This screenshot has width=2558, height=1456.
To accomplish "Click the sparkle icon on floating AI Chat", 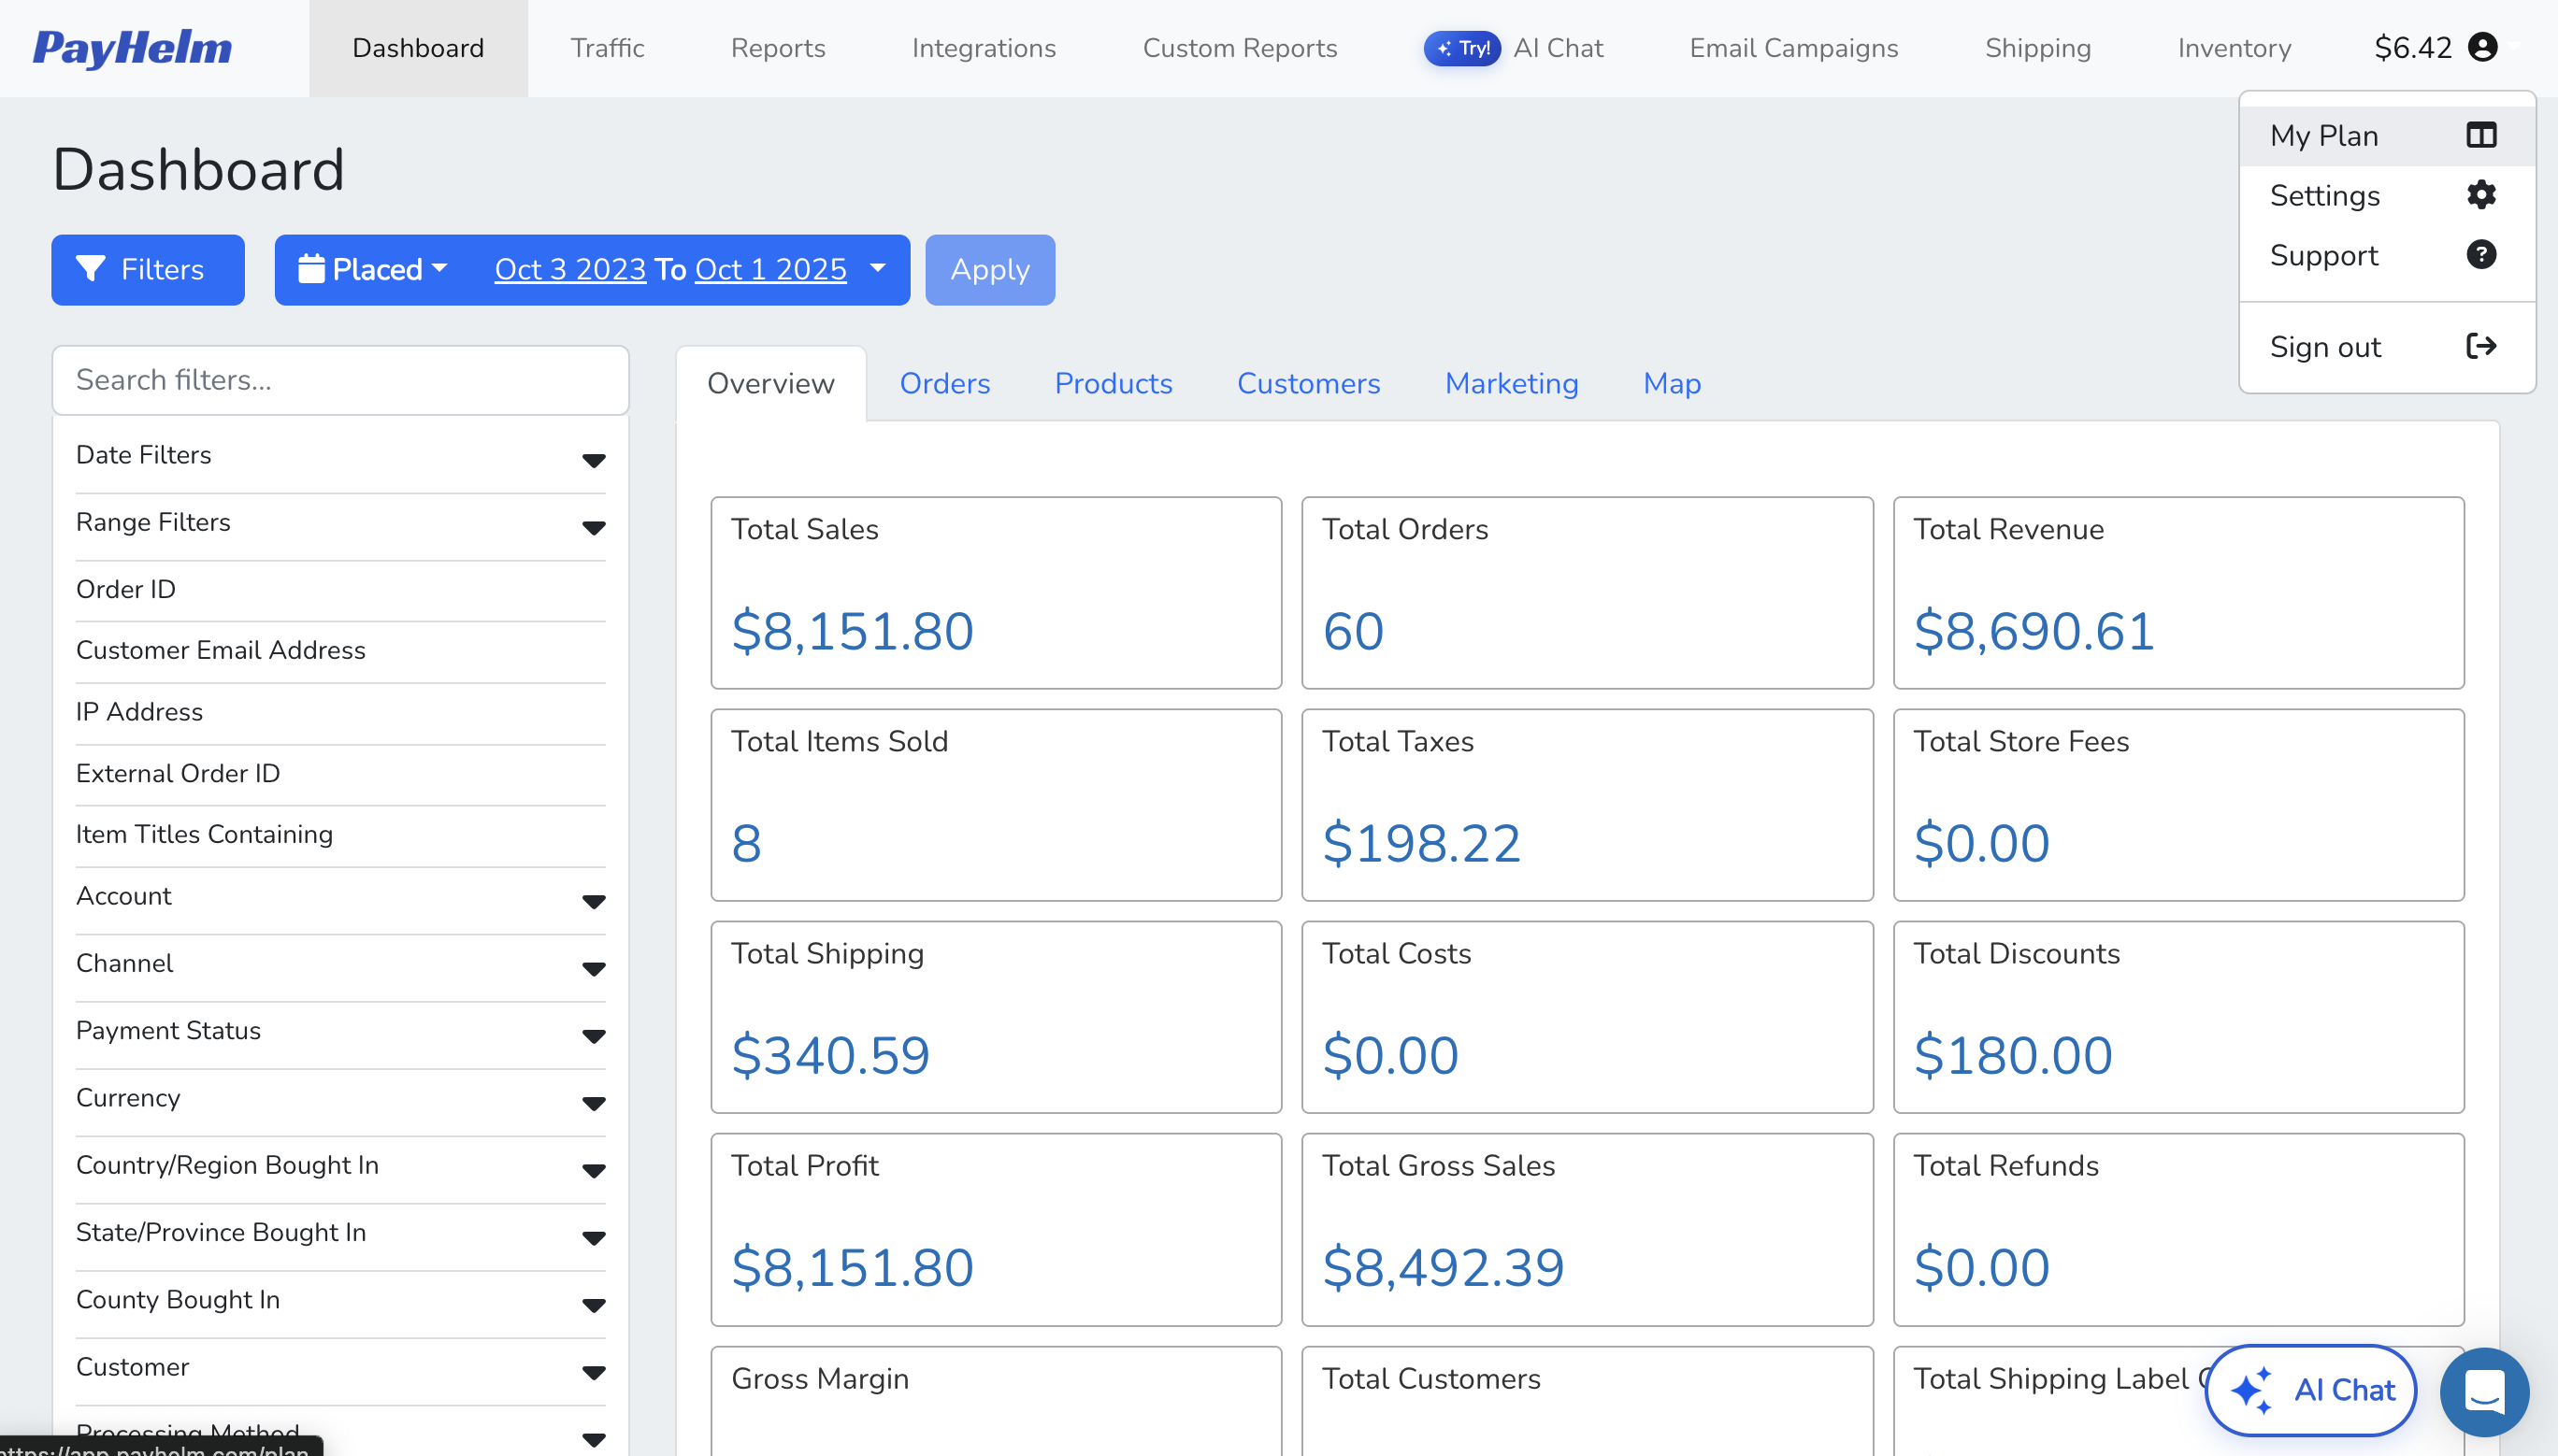I will coord(2251,1390).
